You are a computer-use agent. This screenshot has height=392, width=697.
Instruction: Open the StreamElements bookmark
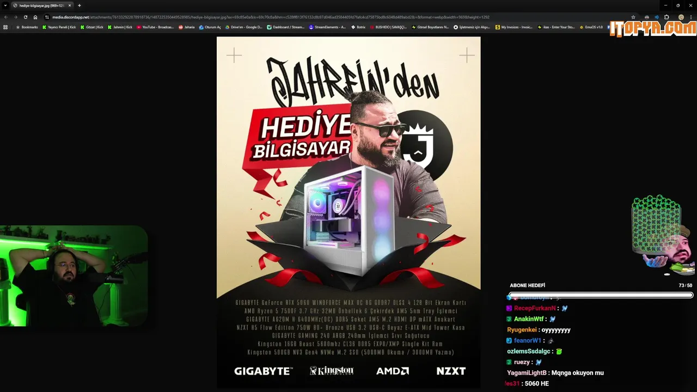point(327,27)
